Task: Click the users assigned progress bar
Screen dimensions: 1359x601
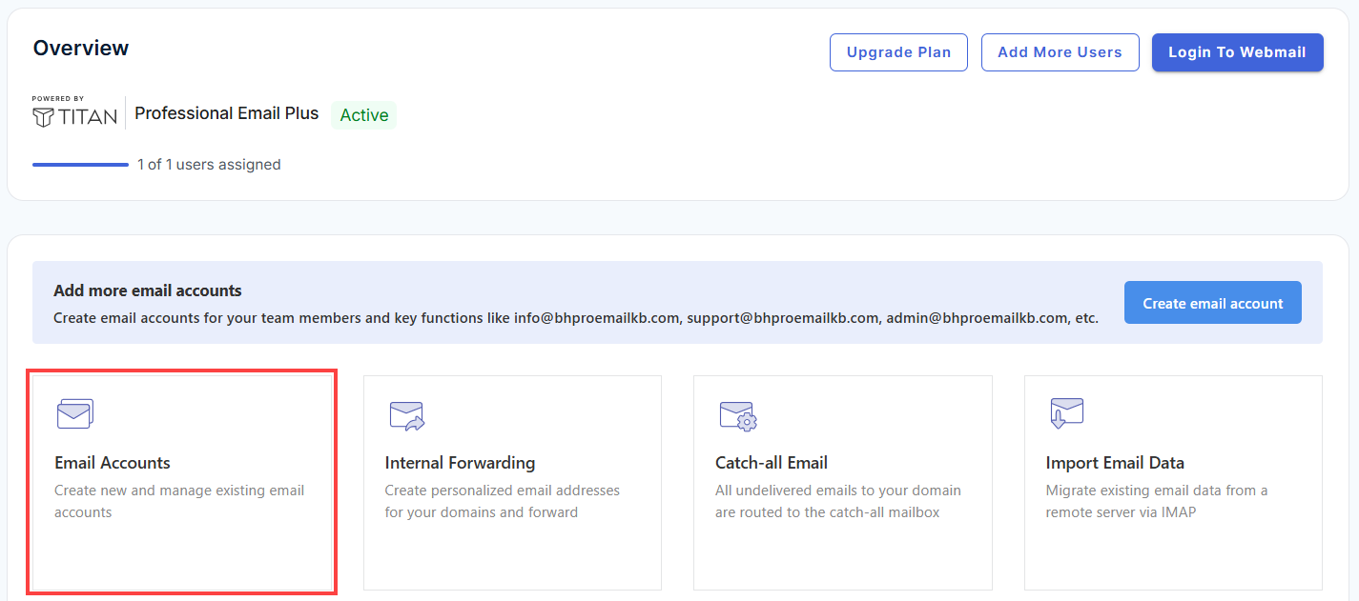Action: tap(80, 165)
